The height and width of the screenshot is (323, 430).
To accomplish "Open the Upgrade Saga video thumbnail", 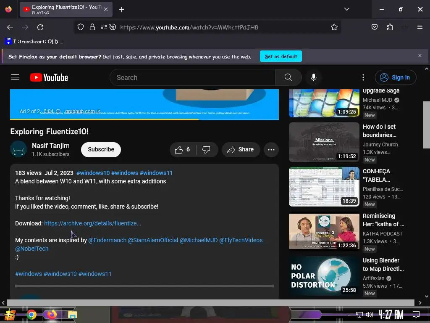I will [x=324, y=103].
